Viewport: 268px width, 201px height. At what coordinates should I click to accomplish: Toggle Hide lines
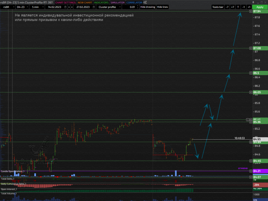click(162, 7)
